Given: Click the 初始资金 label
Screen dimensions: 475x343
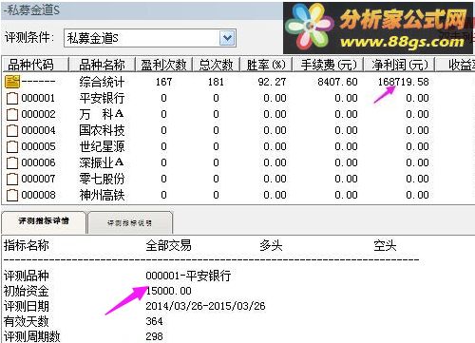Looking at the screenshot, I should [27, 291].
